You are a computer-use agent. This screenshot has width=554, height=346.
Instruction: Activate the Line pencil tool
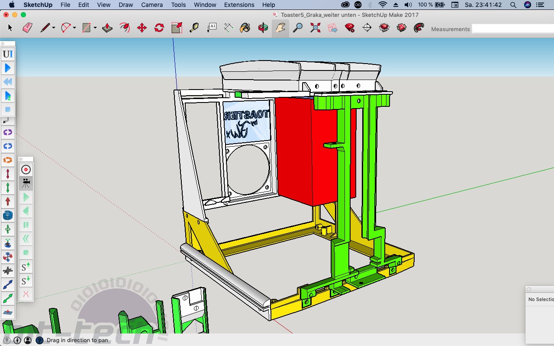point(45,28)
